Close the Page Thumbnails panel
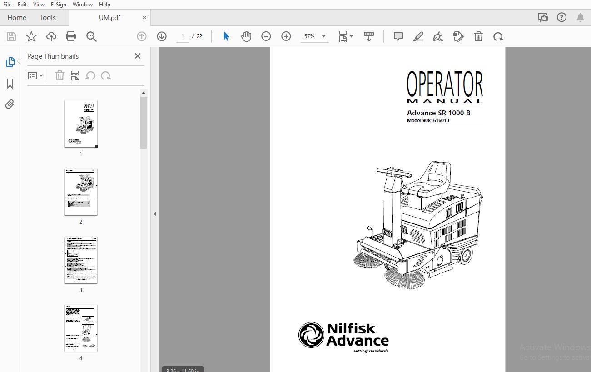The height and width of the screenshot is (372, 591). pos(138,56)
